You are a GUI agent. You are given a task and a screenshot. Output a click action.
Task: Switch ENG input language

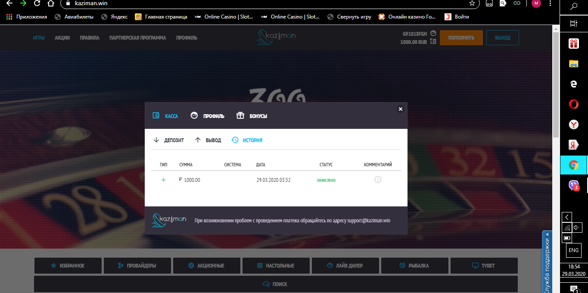pos(574,250)
